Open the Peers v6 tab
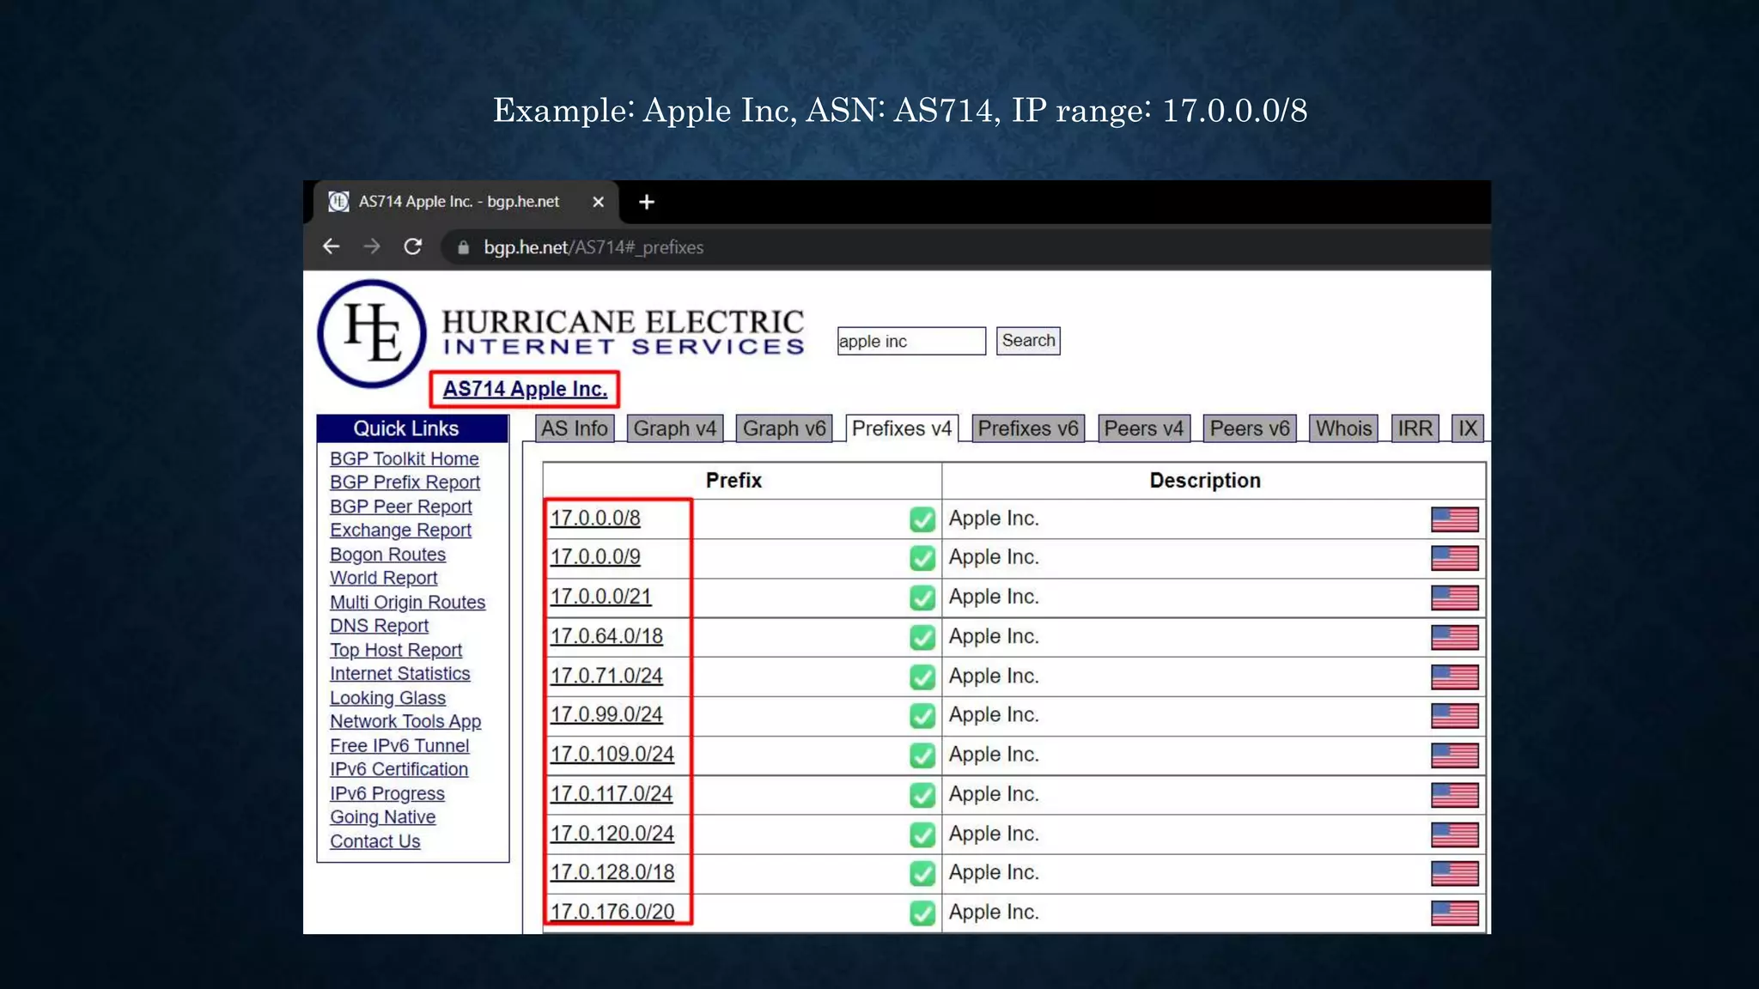 [1250, 428]
